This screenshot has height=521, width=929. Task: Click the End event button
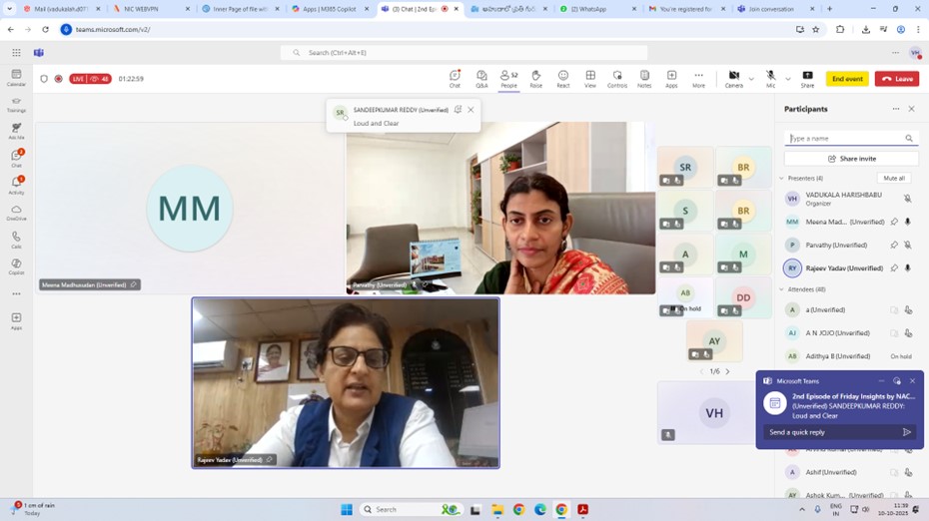point(847,79)
